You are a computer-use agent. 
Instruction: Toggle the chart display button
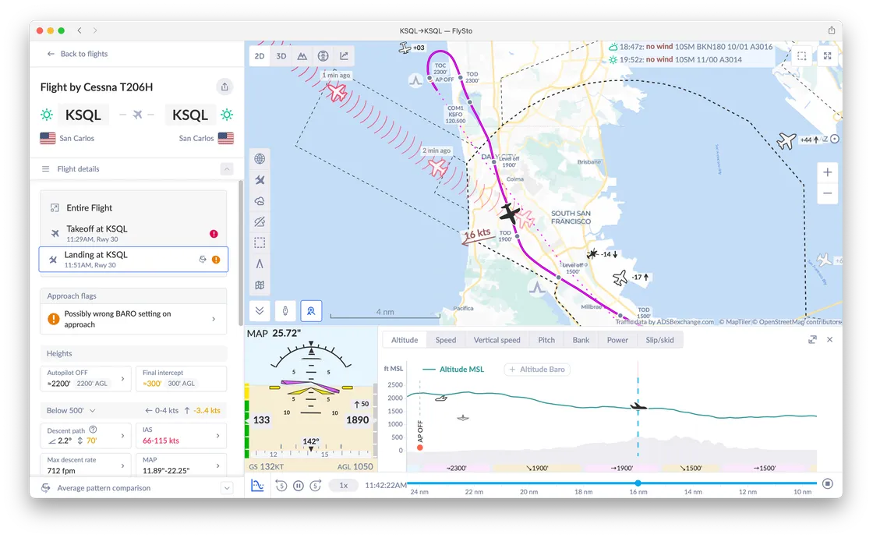tap(257, 485)
